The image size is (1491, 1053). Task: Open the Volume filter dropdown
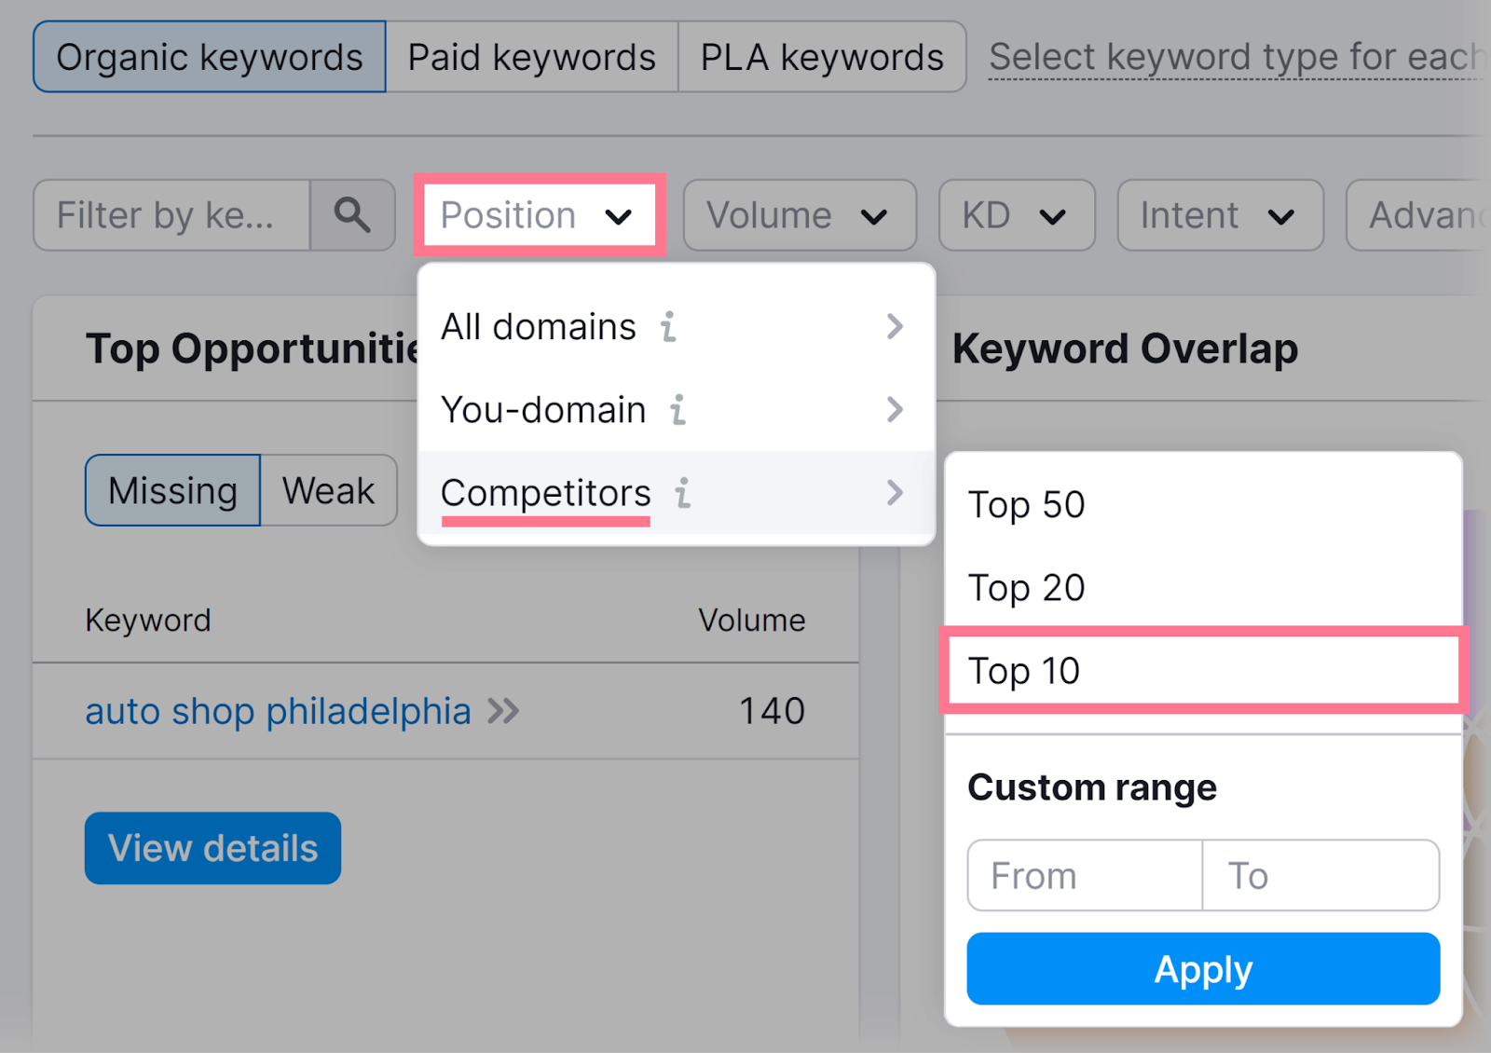tap(799, 215)
